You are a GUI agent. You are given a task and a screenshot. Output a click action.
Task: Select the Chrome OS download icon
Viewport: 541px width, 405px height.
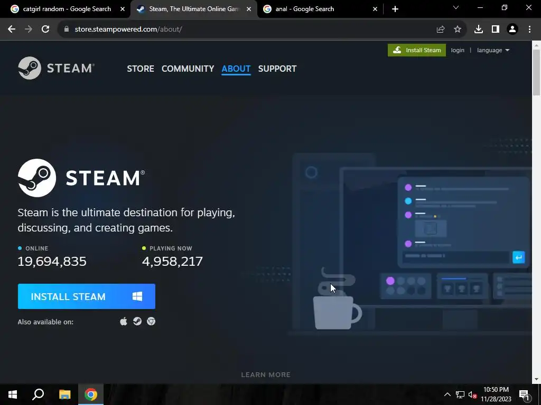click(x=151, y=321)
